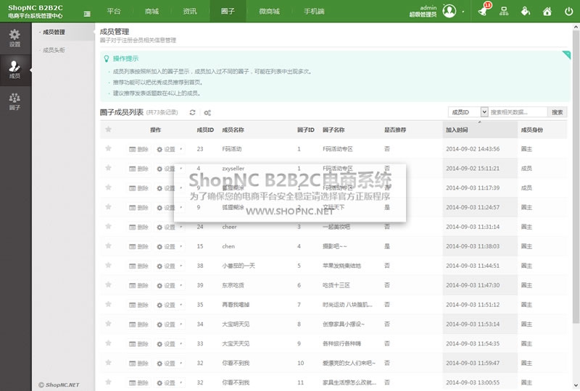Expand 设置 dropdown for 东京吃货 row
The width and height of the screenshot is (580, 391).
click(181, 285)
